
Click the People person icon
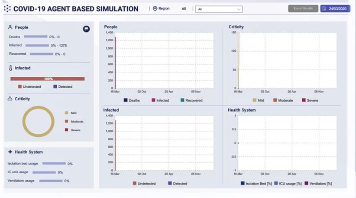pyautogui.click(x=10, y=27)
